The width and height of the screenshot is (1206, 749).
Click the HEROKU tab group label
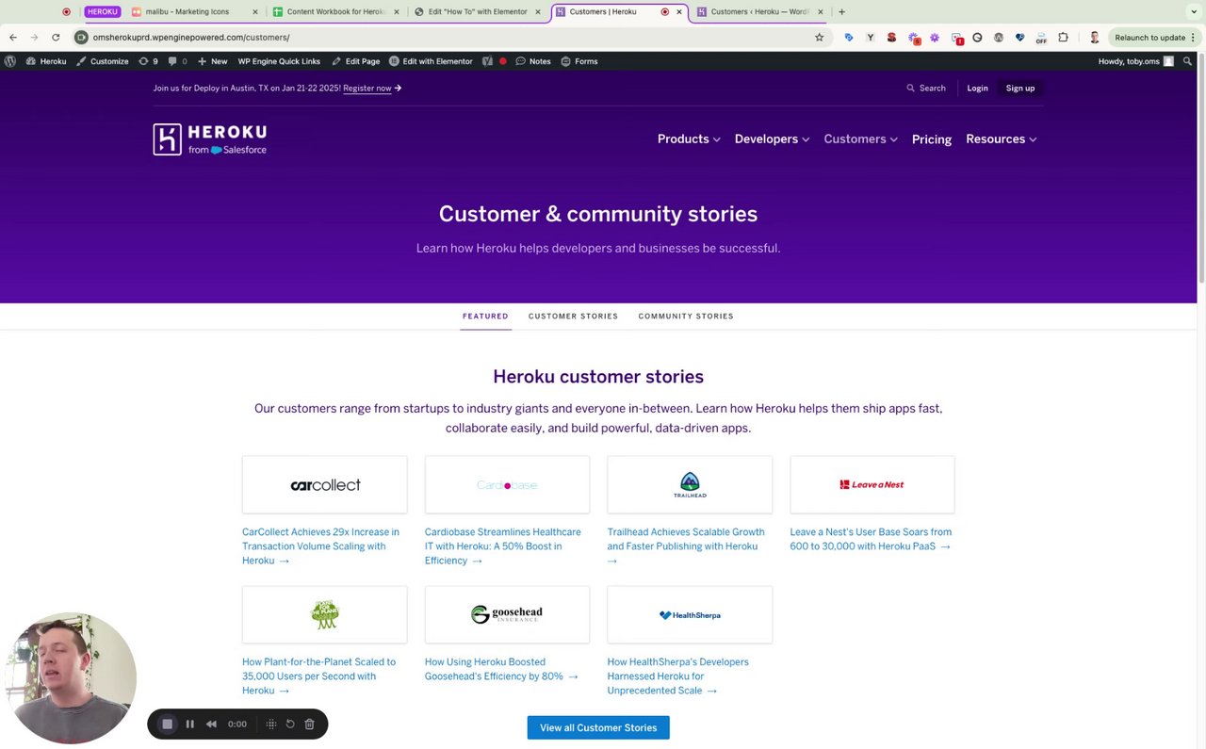click(x=103, y=12)
